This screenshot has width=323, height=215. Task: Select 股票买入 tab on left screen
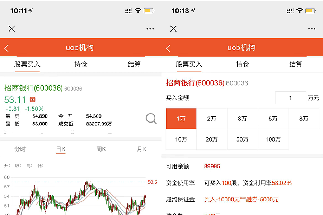27,64
